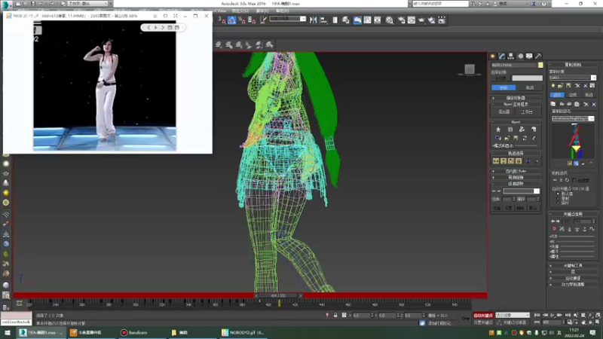Screen dimensions: 603x339
Task: Click the 工作台 button
Action: [526, 111]
